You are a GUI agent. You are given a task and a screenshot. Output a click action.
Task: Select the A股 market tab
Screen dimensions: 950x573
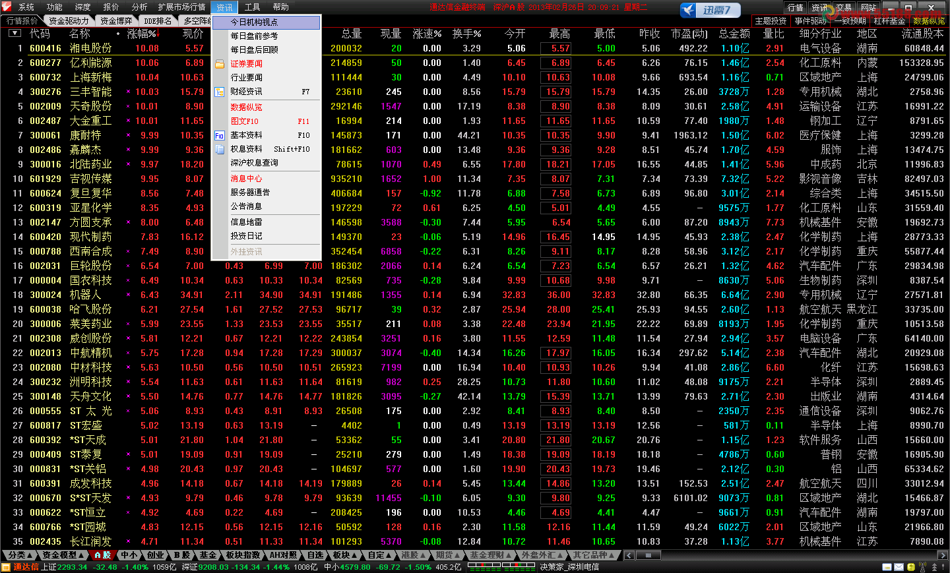102,555
